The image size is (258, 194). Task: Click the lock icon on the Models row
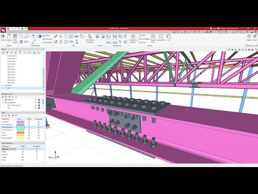pos(42,100)
